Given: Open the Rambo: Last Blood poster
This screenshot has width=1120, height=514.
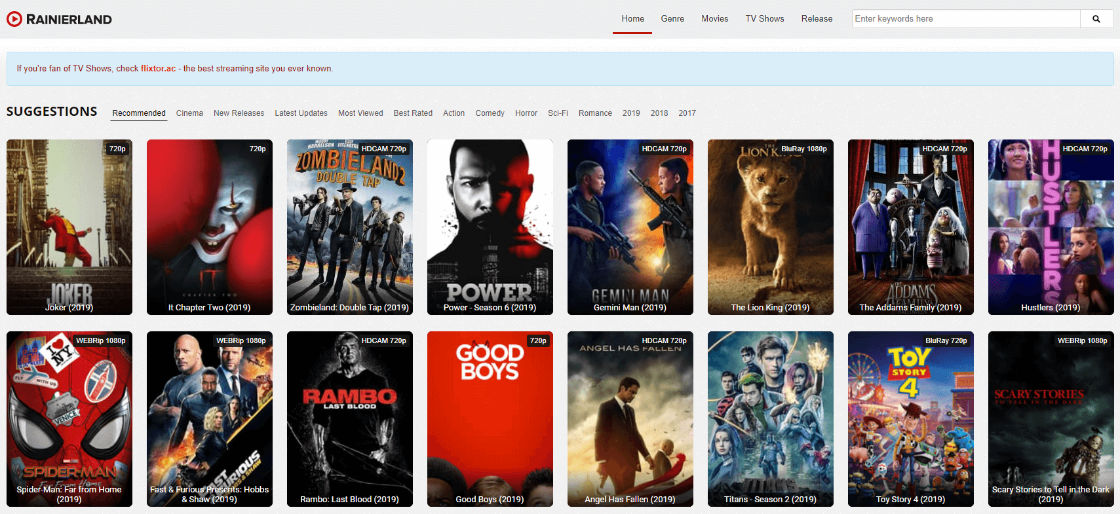Looking at the screenshot, I should click(350, 419).
